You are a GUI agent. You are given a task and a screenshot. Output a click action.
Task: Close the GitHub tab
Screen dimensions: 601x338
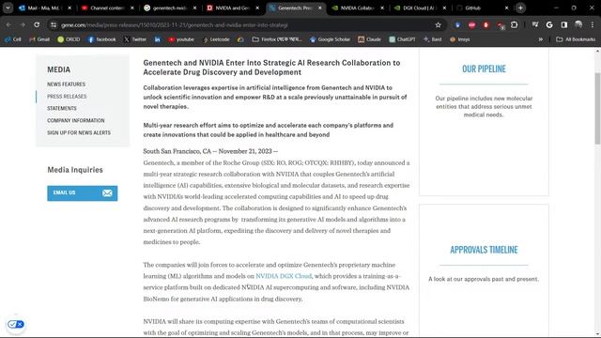(507, 8)
